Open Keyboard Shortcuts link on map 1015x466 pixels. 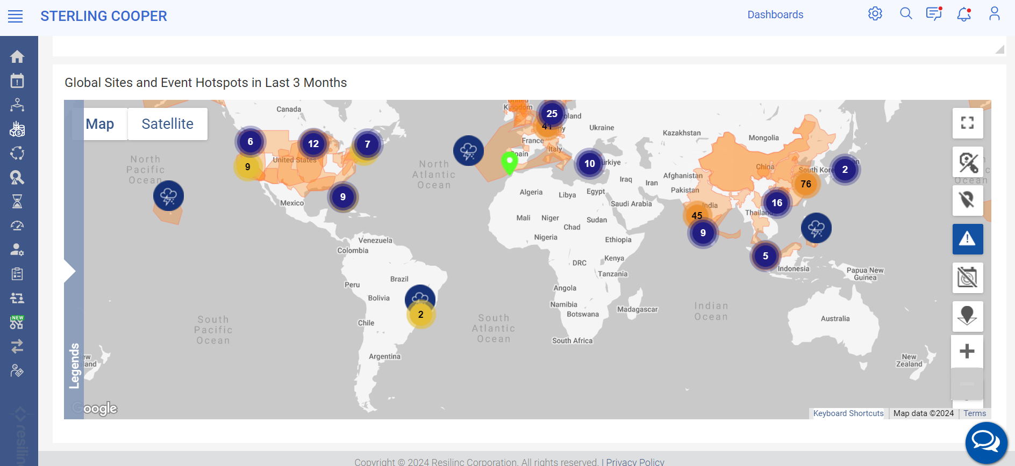[x=848, y=413]
